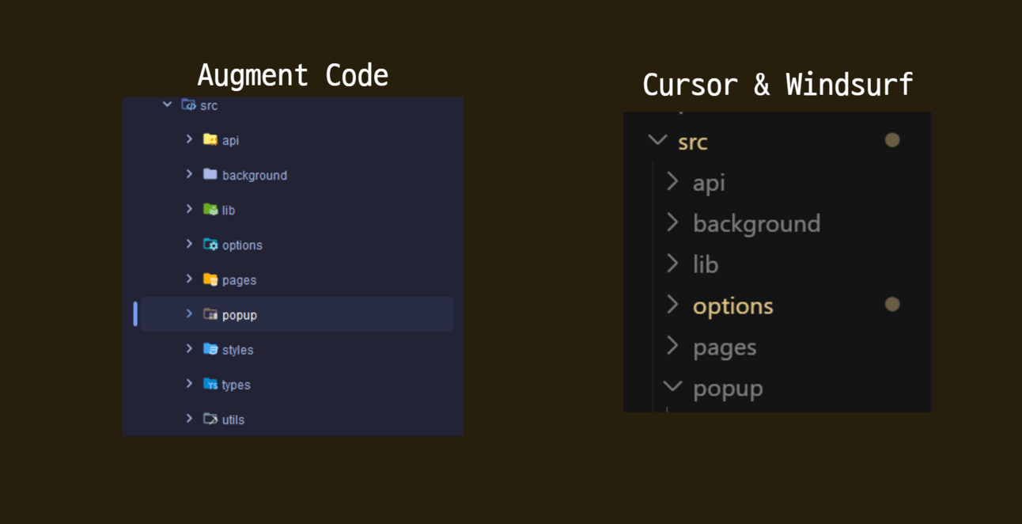
Task: Expand the pages chevron in Augment Code tree
Action: (189, 279)
